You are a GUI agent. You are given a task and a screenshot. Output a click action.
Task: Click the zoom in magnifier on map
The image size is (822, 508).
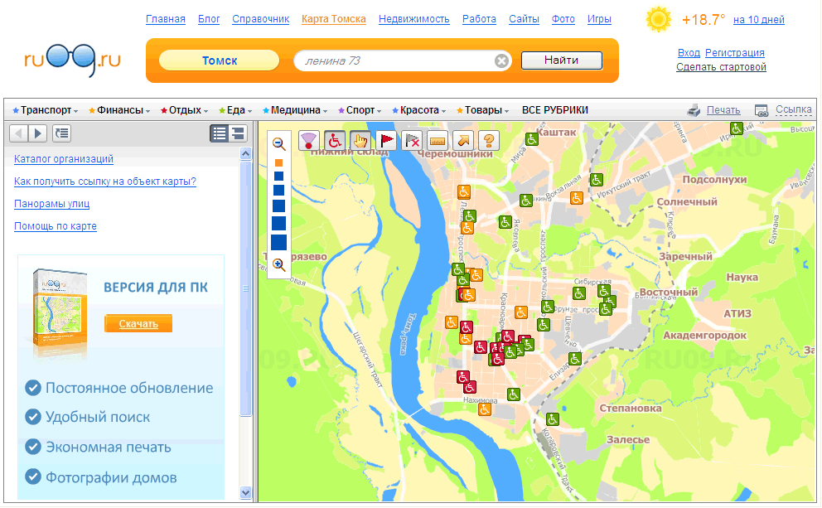coord(278,265)
